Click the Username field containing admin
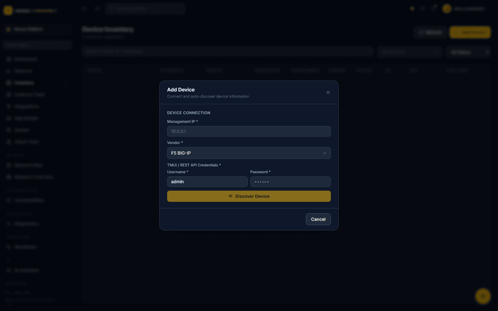The width and height of the screenshot is (498, 311). (x=207, y=182)
